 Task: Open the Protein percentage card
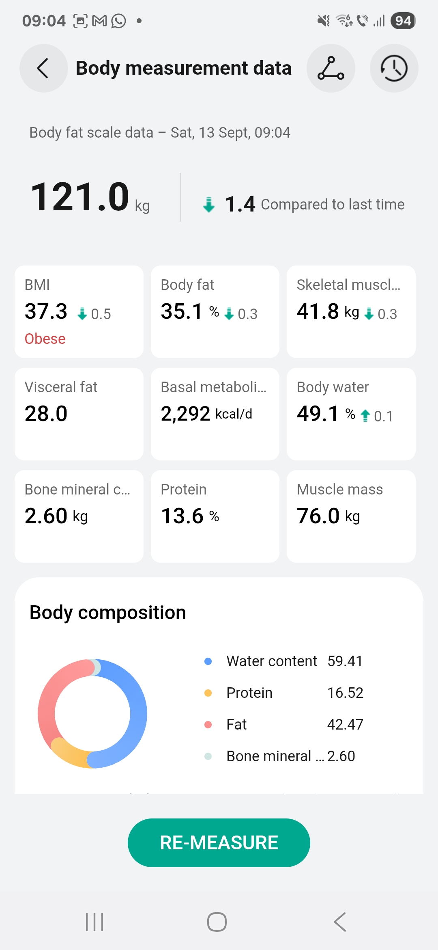[x=215, y=516]
